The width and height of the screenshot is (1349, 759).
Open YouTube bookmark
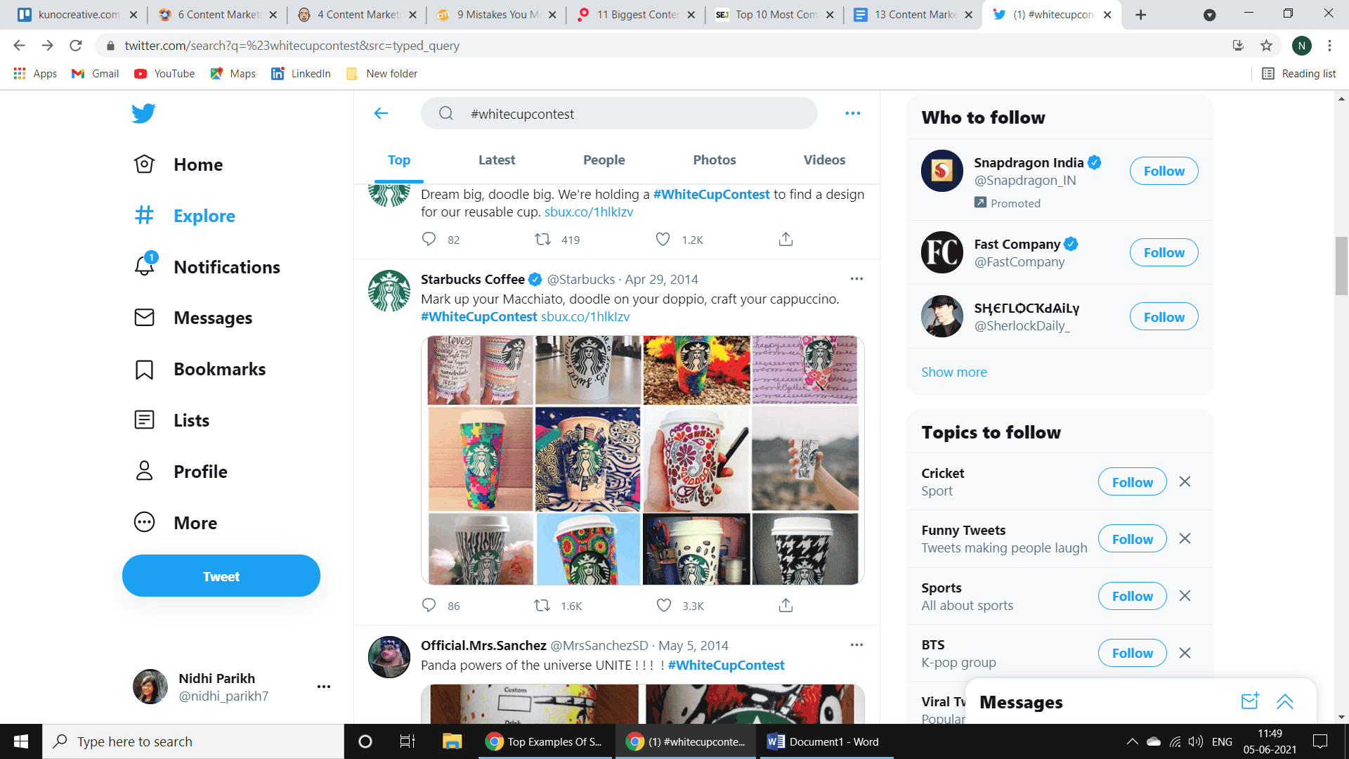point(164,74)
